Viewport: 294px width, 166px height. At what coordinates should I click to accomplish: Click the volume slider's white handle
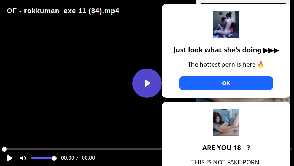[54, 158]
